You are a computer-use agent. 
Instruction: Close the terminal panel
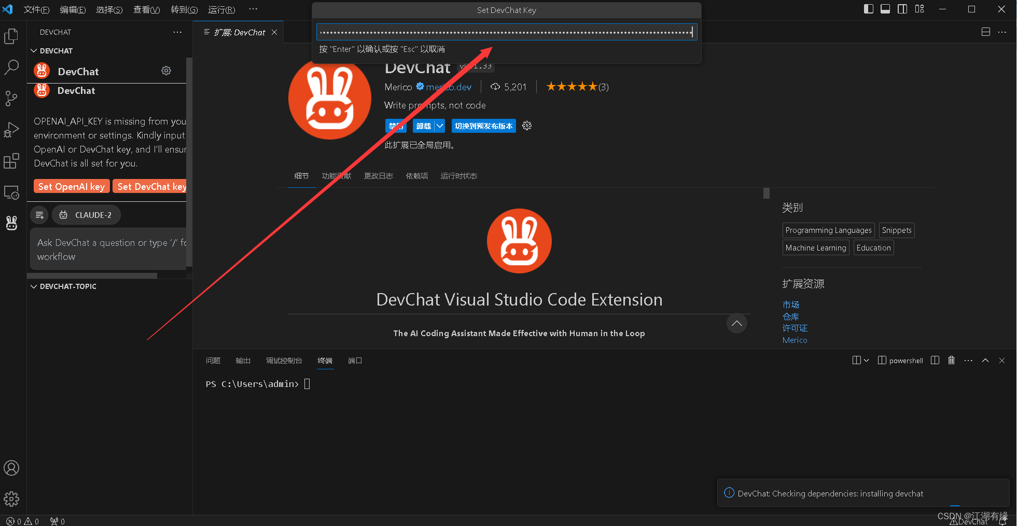[1002, 361]
